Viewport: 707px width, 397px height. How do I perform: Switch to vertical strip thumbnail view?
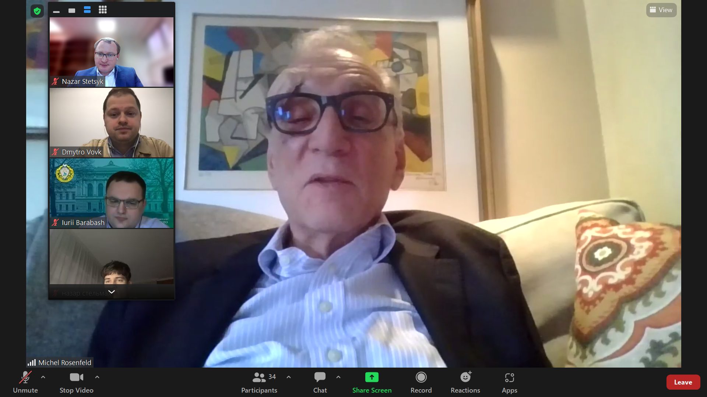click(x=87, y=10)
